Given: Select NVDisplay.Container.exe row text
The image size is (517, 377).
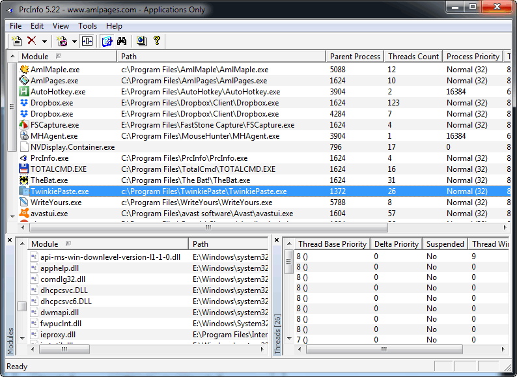Looking at the screenshot, I should pyautogui.click(x=72, y=147).
